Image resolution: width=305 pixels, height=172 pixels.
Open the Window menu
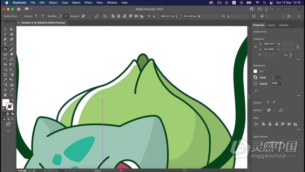[112, 3]
